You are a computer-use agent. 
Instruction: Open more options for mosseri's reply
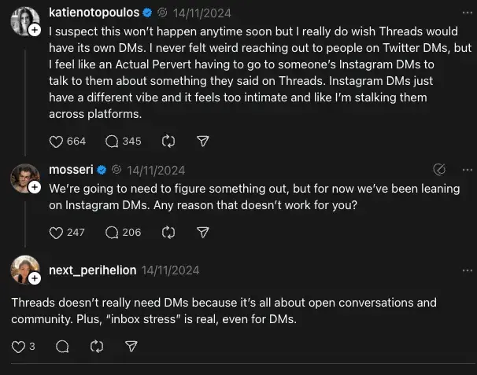coord(468,169)
